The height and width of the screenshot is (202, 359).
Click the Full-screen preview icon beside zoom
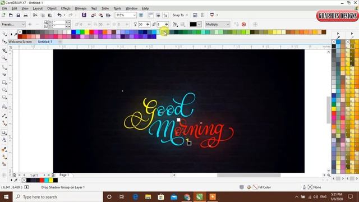pyautogui.click(x=141, y=15)
